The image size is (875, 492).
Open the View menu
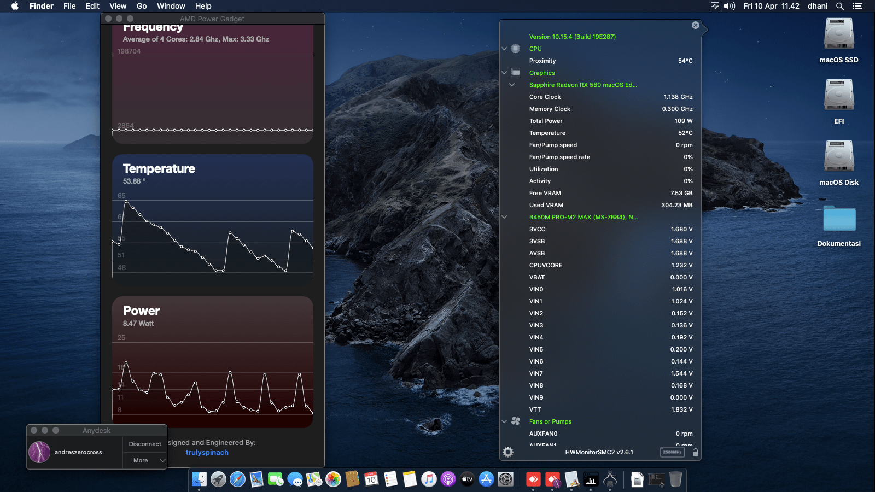pyautogui.click(x=118, y=6)
